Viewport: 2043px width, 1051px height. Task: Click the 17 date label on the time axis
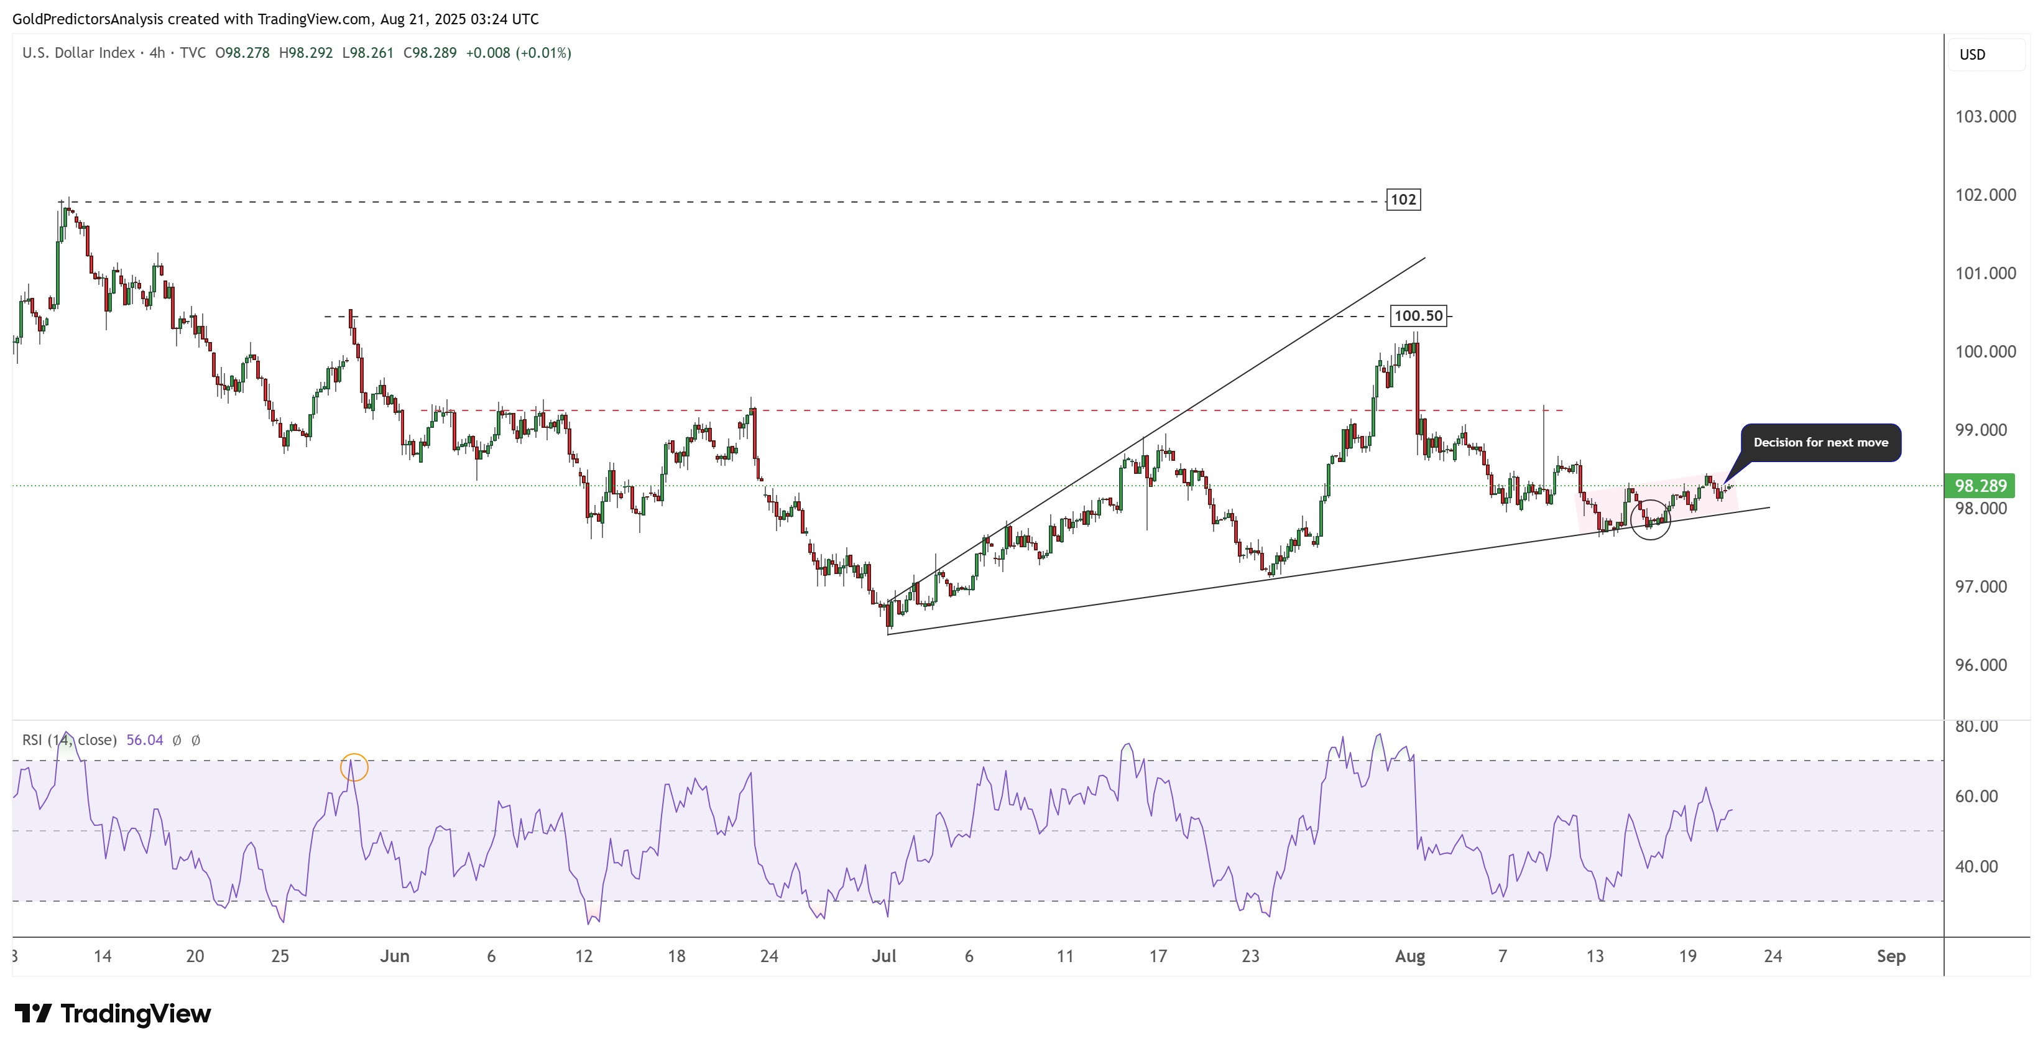tap(1158, 956)
